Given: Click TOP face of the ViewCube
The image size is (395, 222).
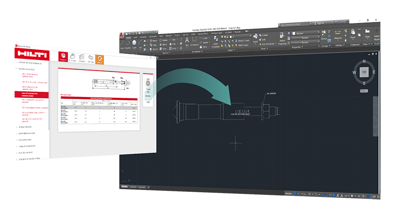Looking at the screenshot, I should tap(364, 72).
